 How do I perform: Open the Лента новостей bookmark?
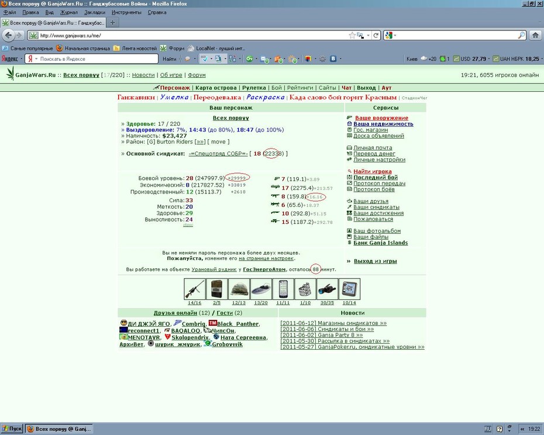coord(135,49)
